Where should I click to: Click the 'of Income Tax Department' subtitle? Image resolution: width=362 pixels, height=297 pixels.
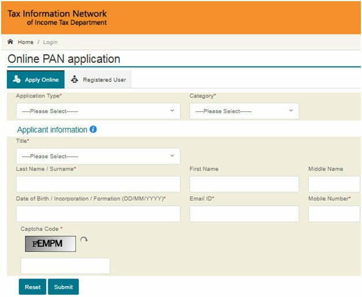pyautogui.click(x=67, y=22)
